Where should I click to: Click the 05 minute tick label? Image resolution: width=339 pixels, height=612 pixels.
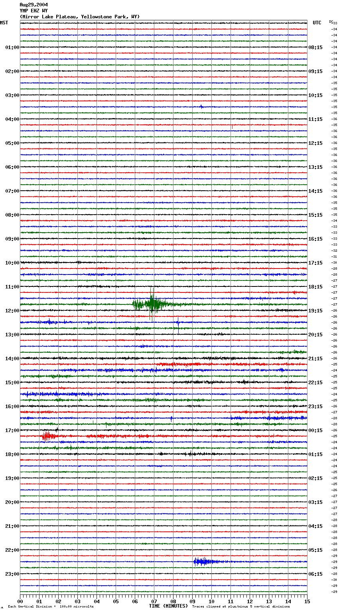[116, 601]
